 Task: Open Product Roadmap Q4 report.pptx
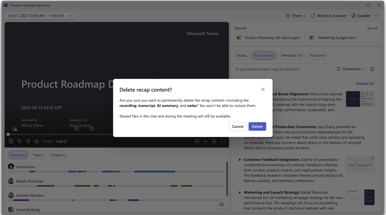[269, 38]
